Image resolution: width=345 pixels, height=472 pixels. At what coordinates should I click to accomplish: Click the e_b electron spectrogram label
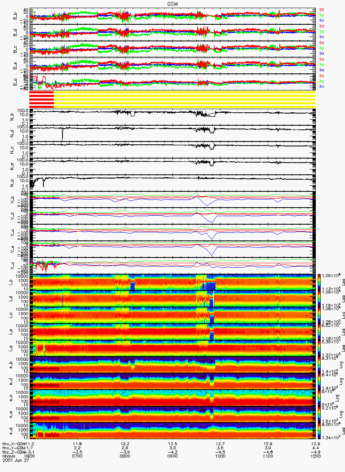click(11, 365)
